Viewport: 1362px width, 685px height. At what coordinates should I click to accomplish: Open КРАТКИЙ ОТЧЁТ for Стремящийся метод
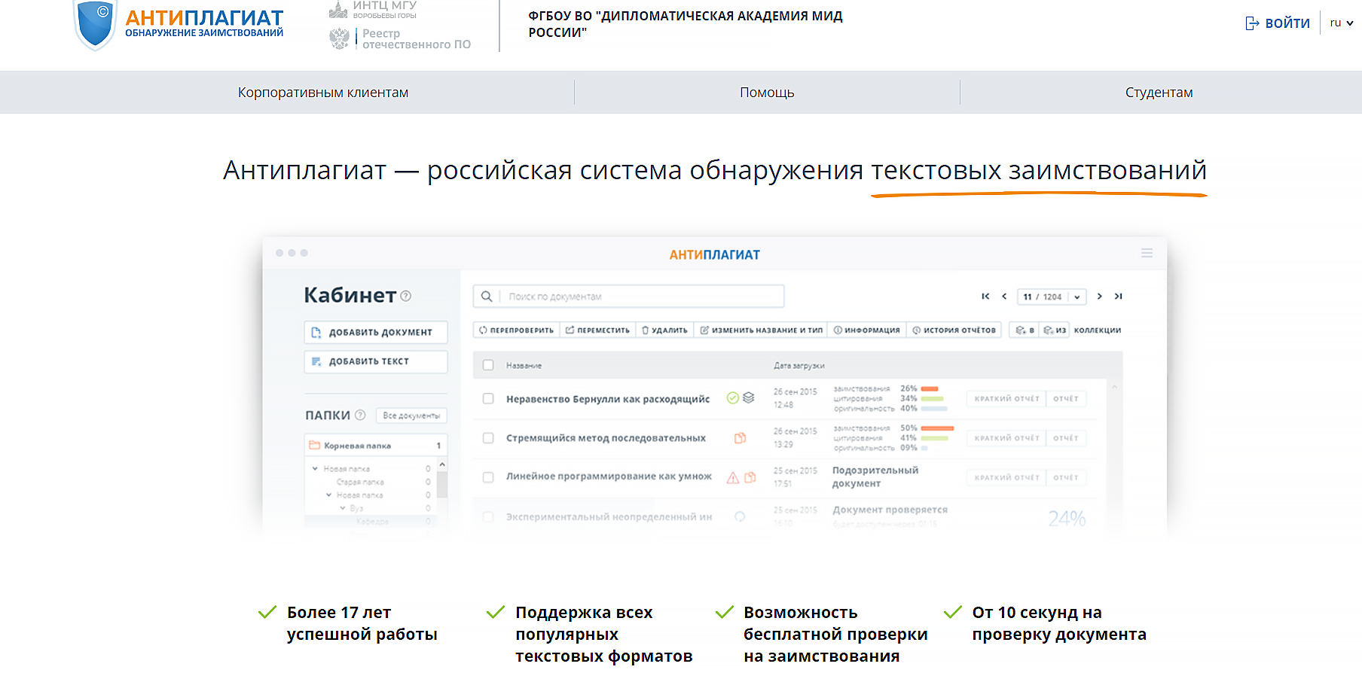tap(1006, 437)
